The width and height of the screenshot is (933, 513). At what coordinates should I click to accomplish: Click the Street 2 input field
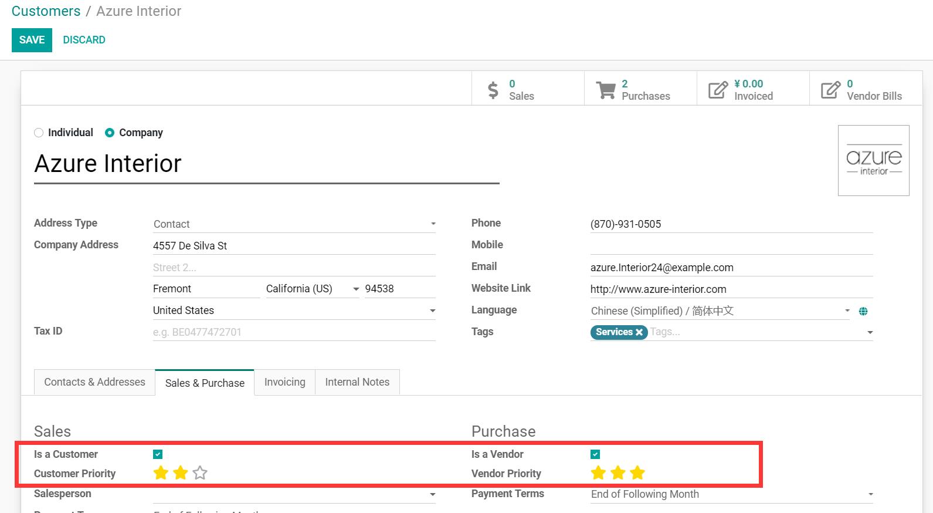coord(294,268)
